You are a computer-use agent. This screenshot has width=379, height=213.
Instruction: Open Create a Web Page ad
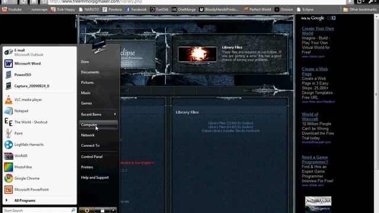click(x=314, y=72)
